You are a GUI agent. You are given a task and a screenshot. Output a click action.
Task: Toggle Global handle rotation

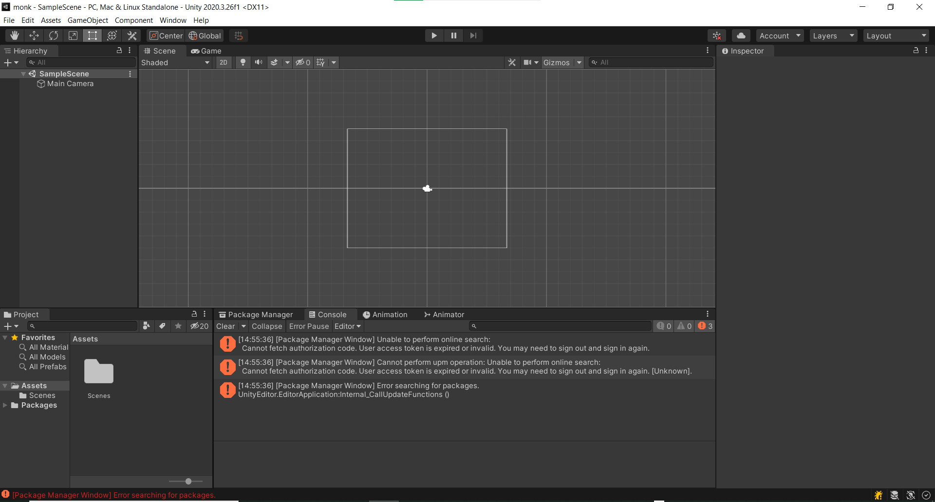tap(205, 36)
